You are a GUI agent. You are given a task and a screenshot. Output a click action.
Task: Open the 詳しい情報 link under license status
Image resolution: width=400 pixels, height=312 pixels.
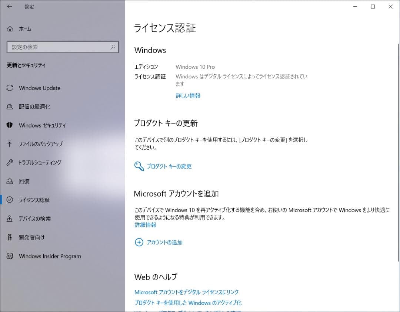pyautogui.click(x=188, y=95)
